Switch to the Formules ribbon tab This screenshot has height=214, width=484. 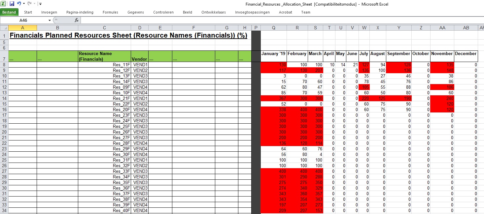110,12
